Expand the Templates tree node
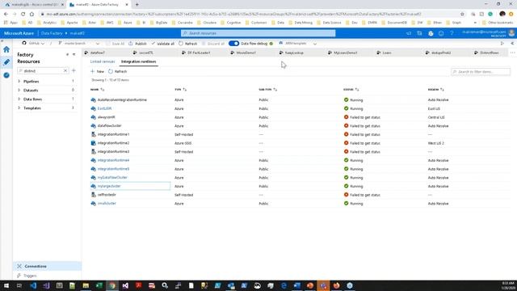Image resolution: width=517 pixels, height=291 pixels. (x=19, y=108)
